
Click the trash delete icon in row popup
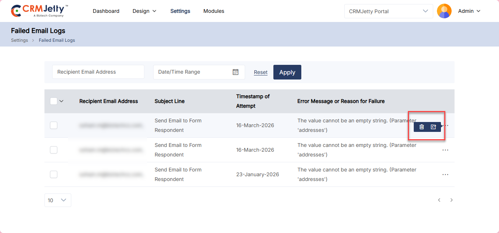point(421,127)
